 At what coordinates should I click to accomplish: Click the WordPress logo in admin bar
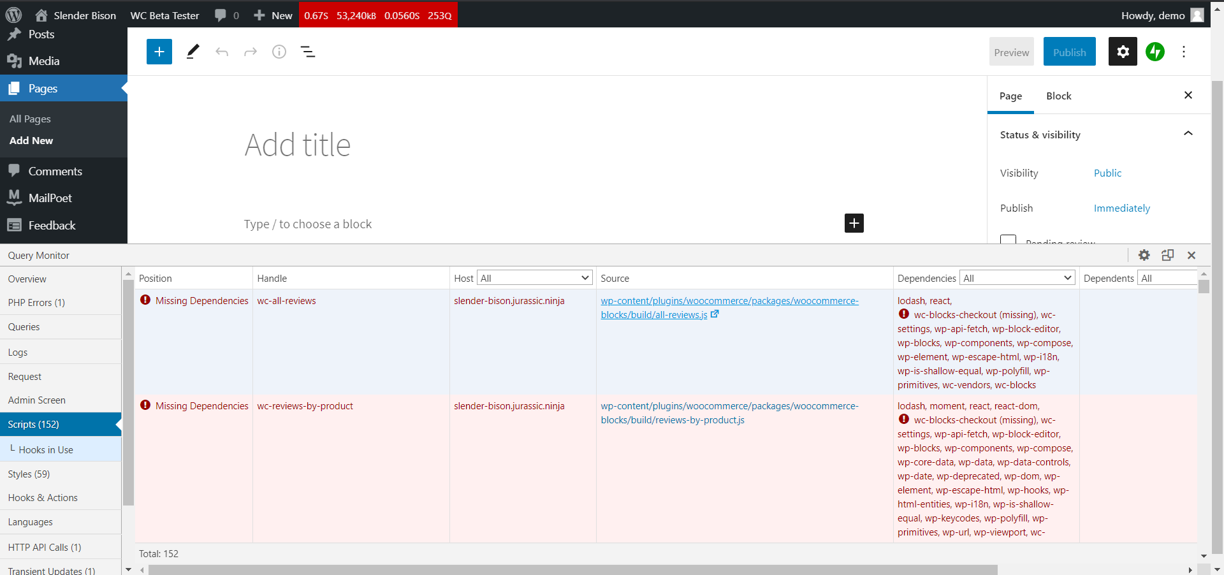[x=13, y=14]
